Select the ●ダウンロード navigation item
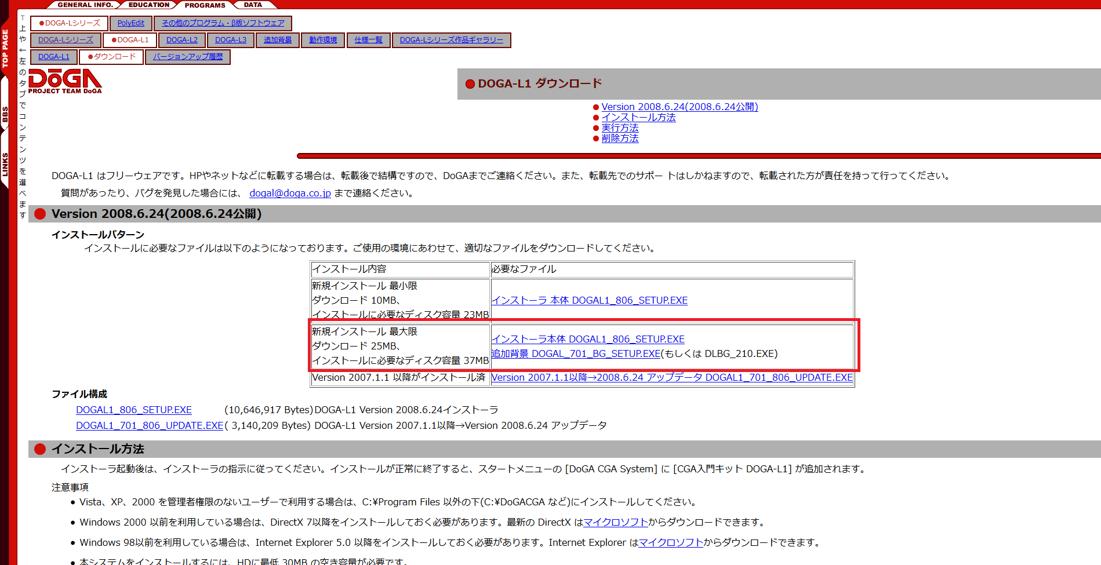The height and width of the screenshot is (565, 1101). tap(111, 57)
